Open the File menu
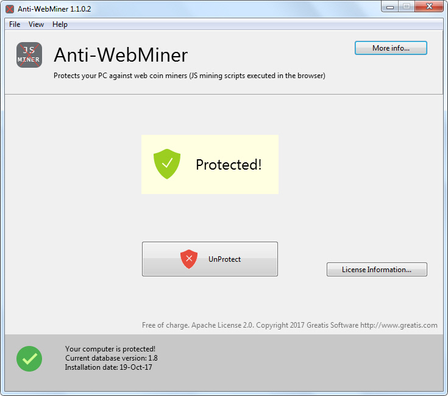The height and width of the screenshot is (396, 448). point(15,24)
